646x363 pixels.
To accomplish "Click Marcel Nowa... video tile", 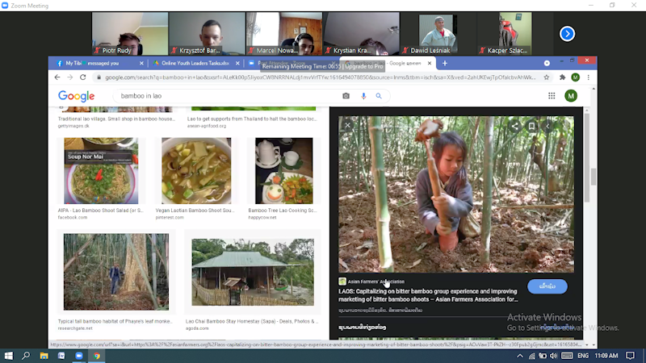I will point(284,34).
